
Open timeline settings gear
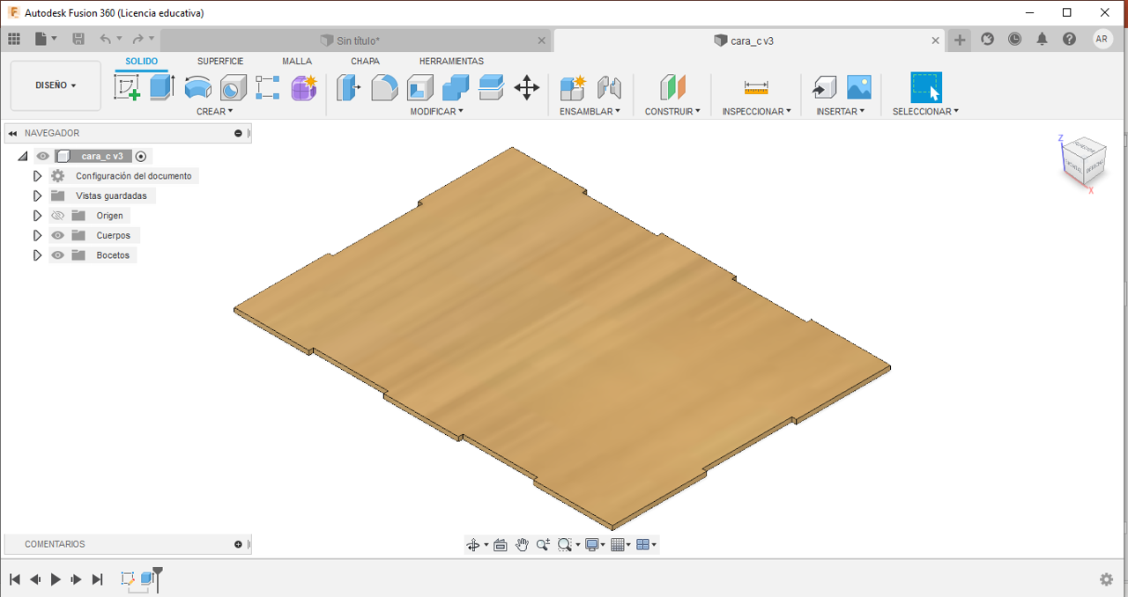click(1106, 579)
